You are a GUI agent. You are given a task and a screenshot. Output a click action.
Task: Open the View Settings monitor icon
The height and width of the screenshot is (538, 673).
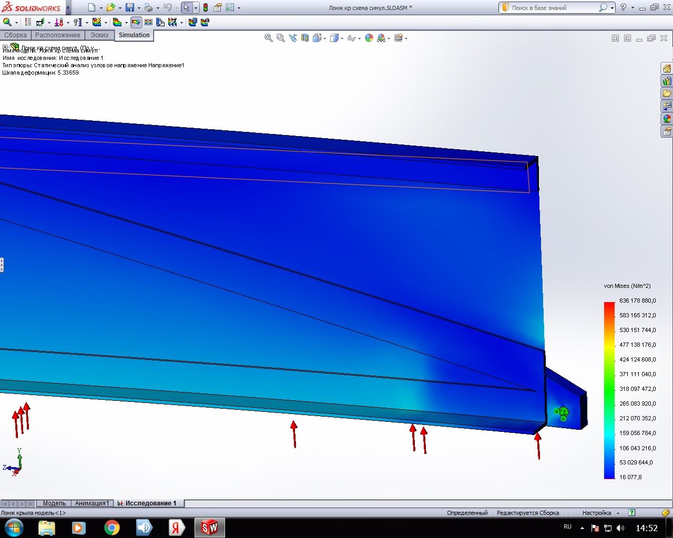(398, 38)
